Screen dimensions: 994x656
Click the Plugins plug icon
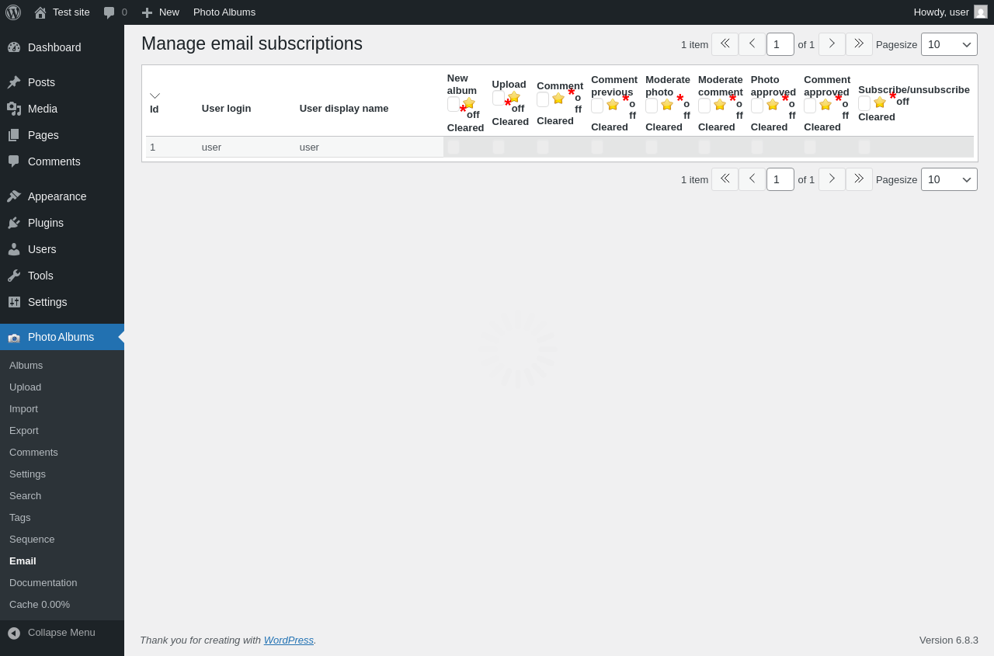coord(14,223)
